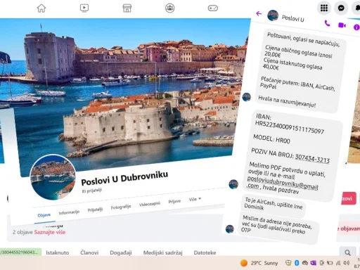
Task: Select the Prijatelji profile tab
Action: coord(95,210)
